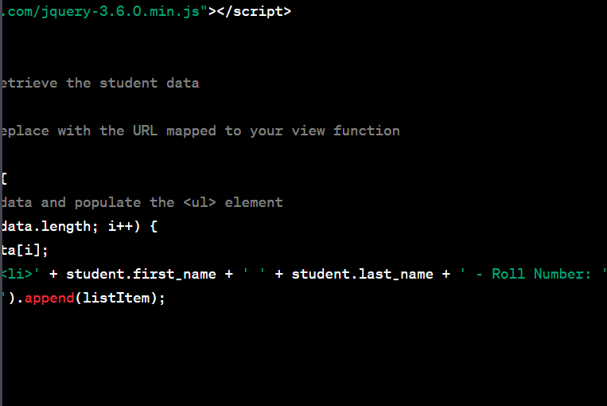Image resolution: width=607 pixels, height=406 pixels.
Task: Click the 'ta[i];' array index text
Action: [x=25, y=250]
